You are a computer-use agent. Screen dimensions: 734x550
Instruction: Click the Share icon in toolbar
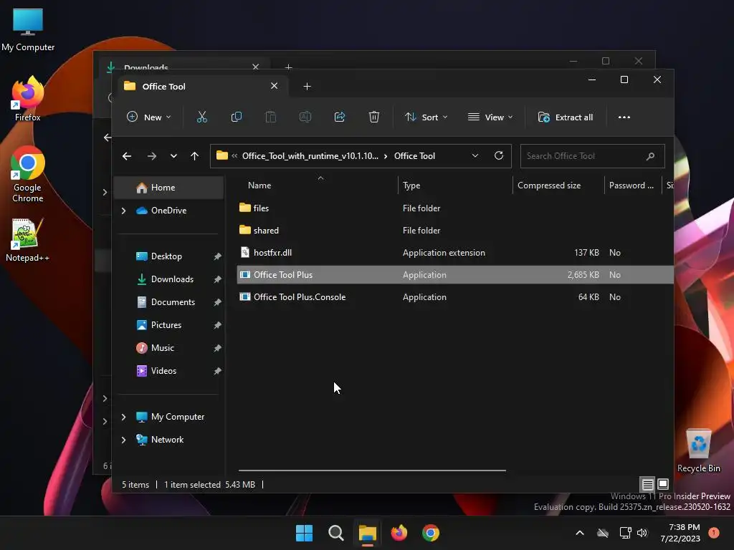(x=339, y=117)
